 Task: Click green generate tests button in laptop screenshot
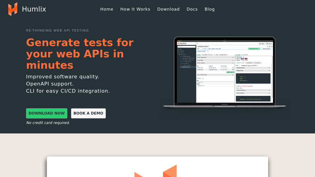(254, 49)
